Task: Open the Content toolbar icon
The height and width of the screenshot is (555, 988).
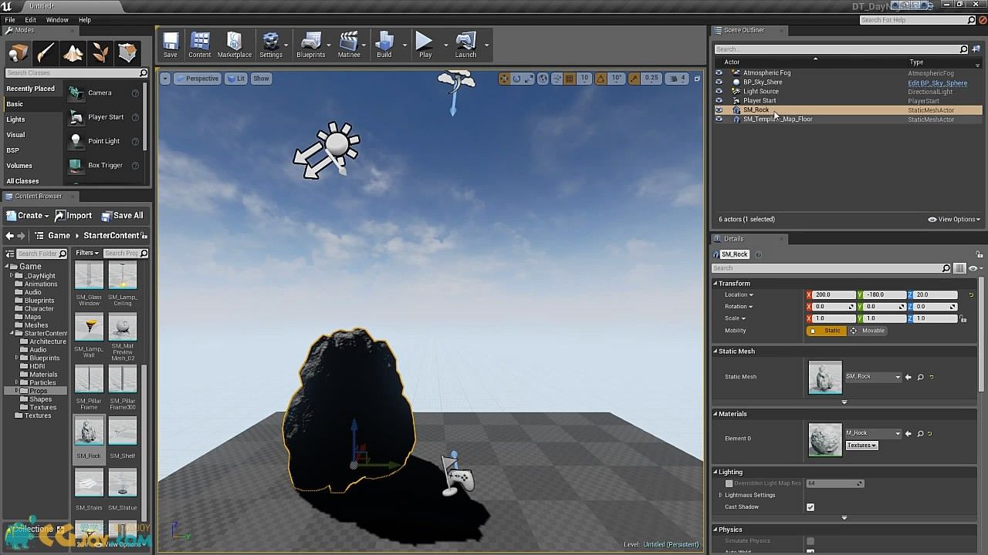Action: coord(200,45)
